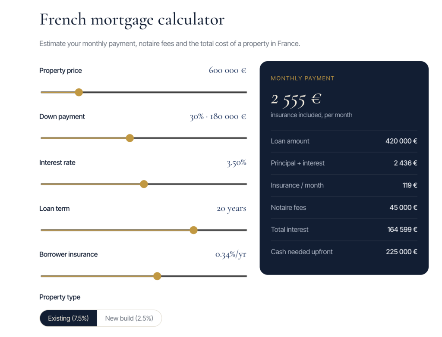
Task: Select the Existing (7.5%) property type
Action: (69, 318)
